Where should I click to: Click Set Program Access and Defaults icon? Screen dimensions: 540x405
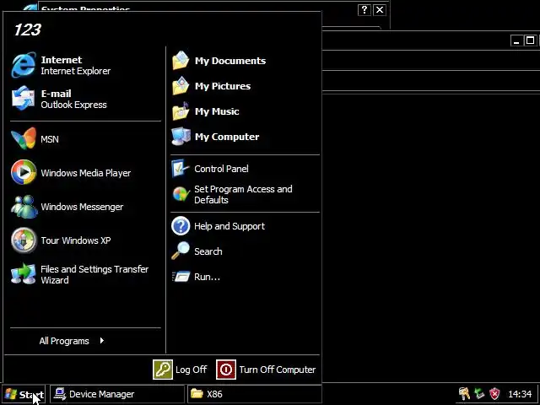click(181, 194)
